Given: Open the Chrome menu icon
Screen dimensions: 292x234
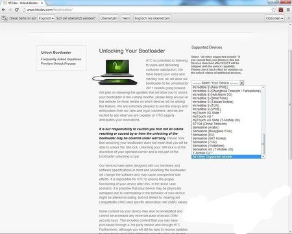Looking at the screenshot, I should click(288, 10).
